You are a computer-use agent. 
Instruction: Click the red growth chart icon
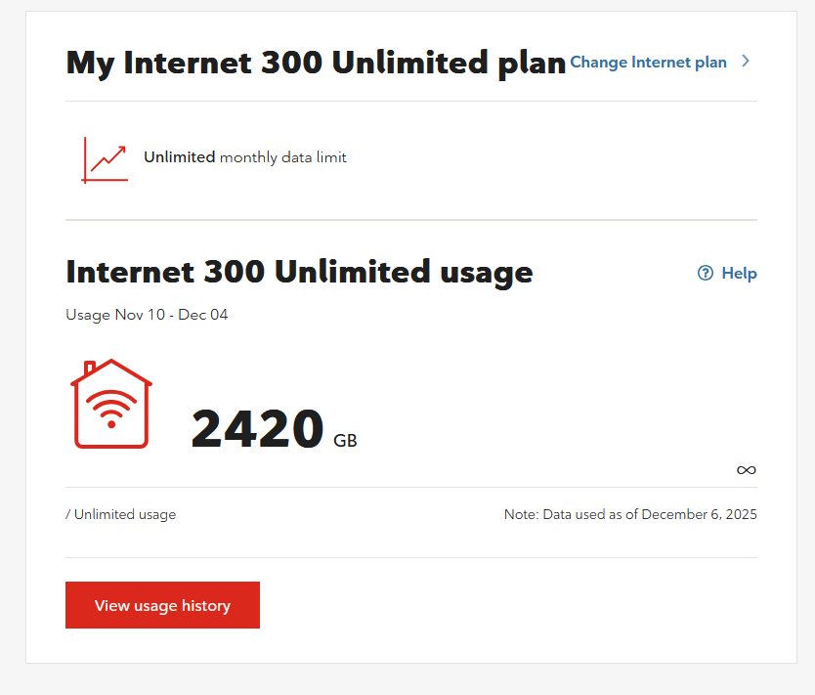coord(105,158)
